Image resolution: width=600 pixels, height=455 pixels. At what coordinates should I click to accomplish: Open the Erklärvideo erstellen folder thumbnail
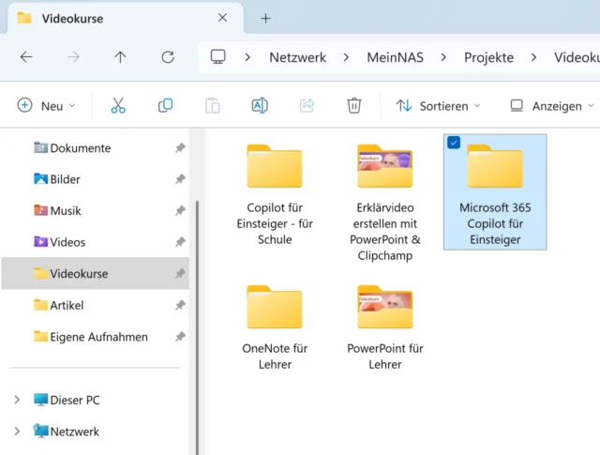[385, 166]
